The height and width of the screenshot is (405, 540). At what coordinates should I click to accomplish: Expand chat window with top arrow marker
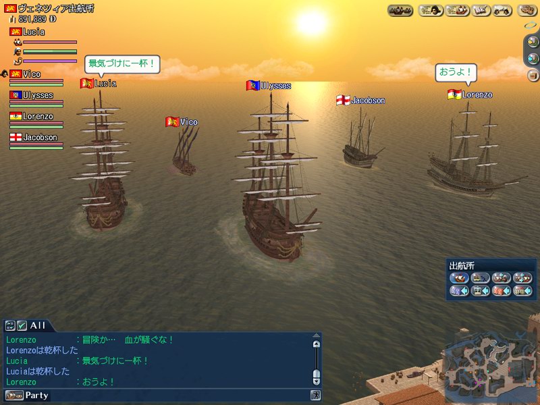click(x=316, y=335)
